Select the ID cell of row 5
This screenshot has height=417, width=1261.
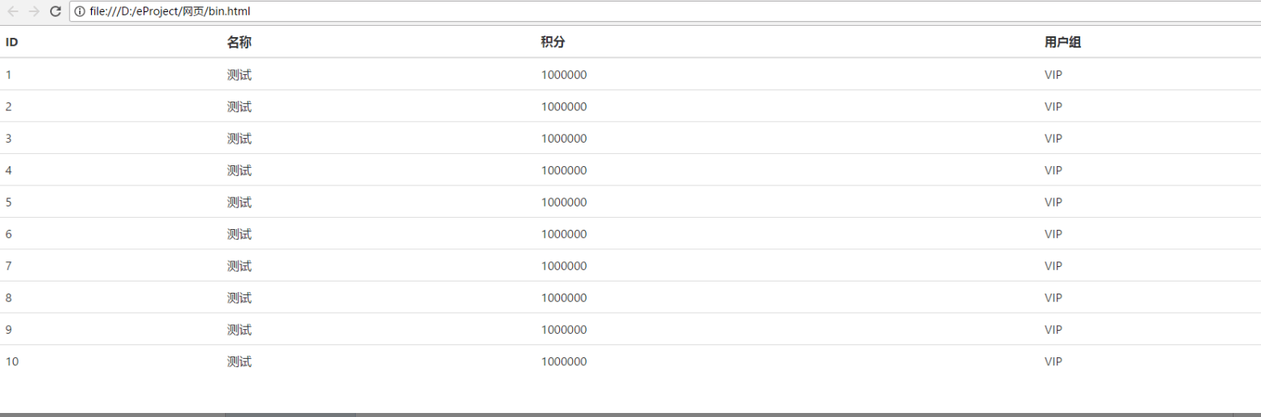pyautogui.click(x=9, y=202)
